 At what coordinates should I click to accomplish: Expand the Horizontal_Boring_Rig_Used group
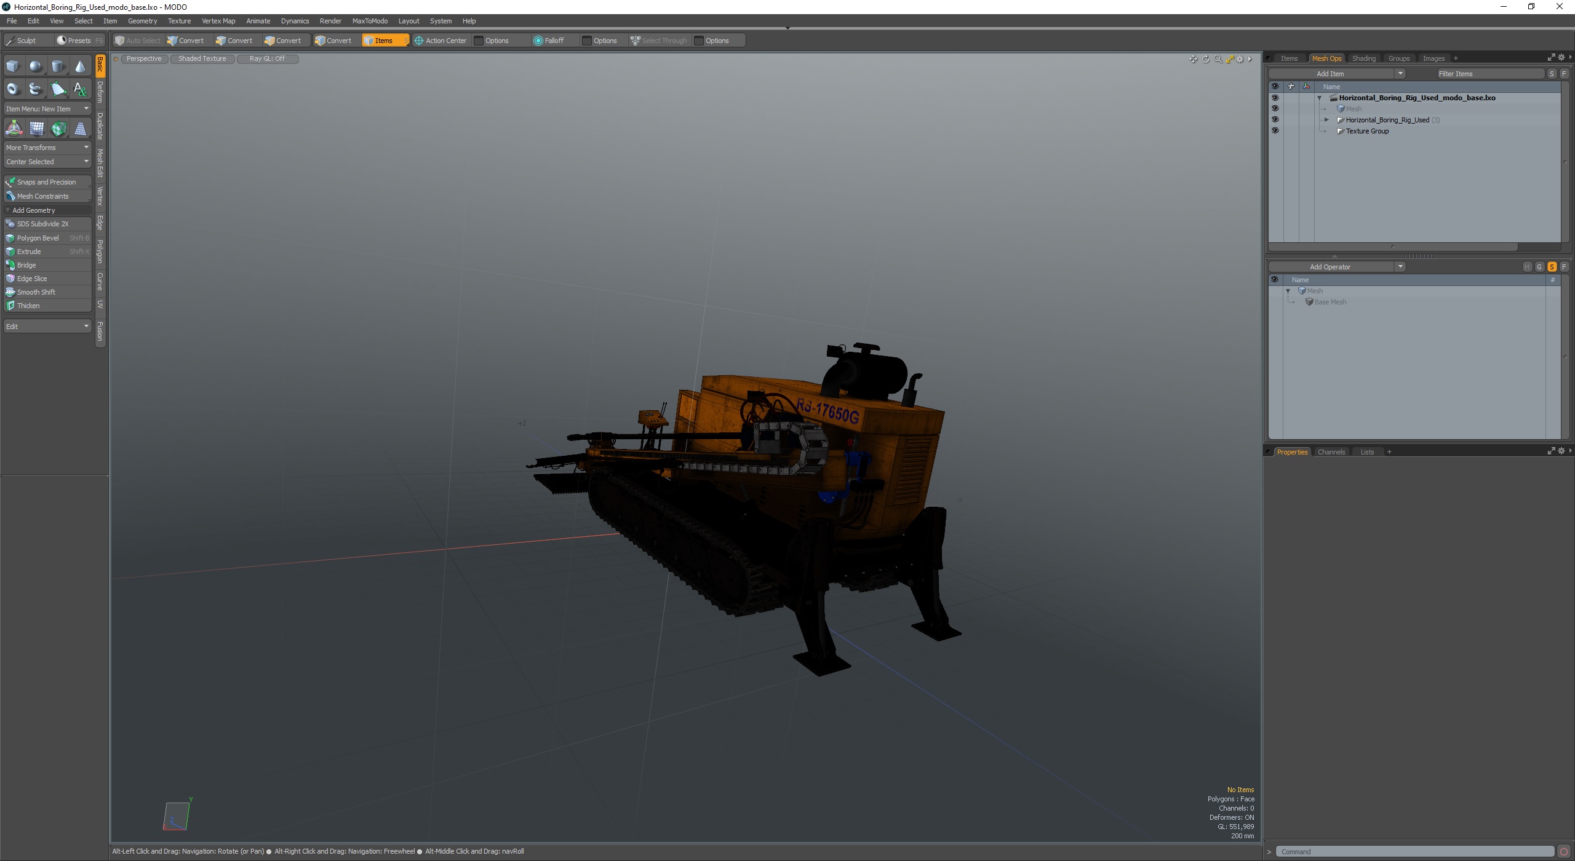tap(1326, 120)
